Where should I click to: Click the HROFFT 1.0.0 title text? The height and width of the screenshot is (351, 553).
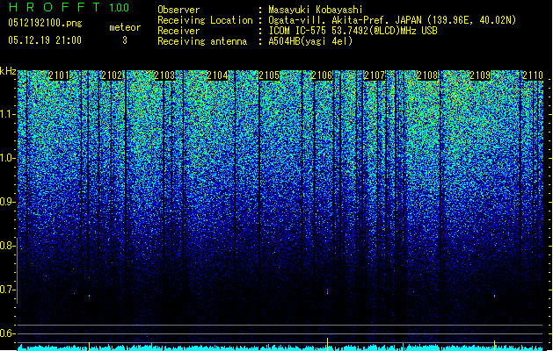coord(69,7)
